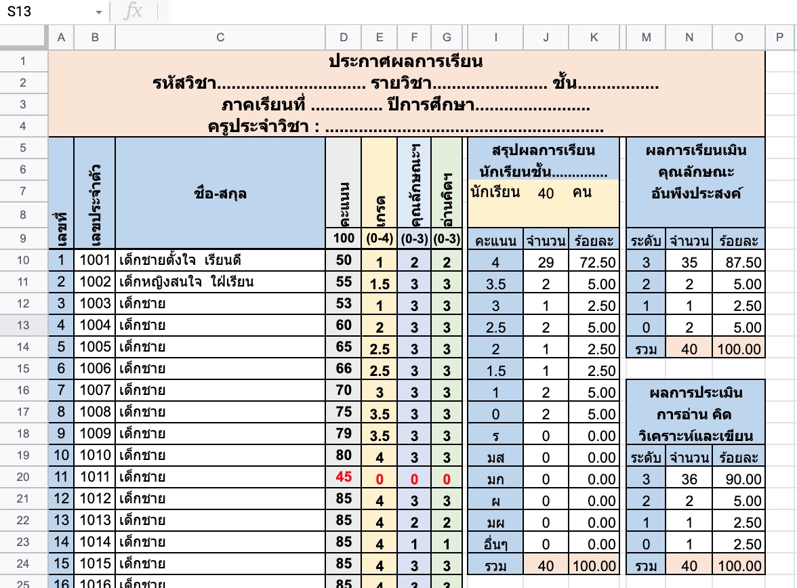Image resolution: width=797 pixels, height=588 pixels.
Task: Click the fx formula icon
Action: [x=133, y=11]
